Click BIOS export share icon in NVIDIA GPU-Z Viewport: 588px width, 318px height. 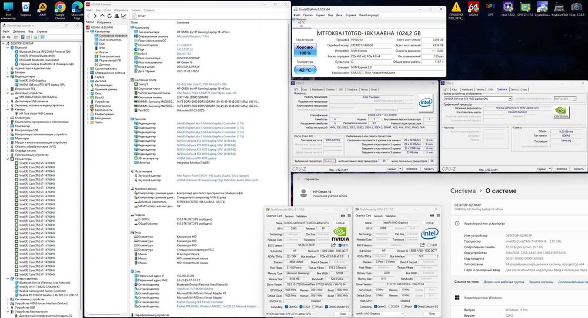(x=333, y=245)
